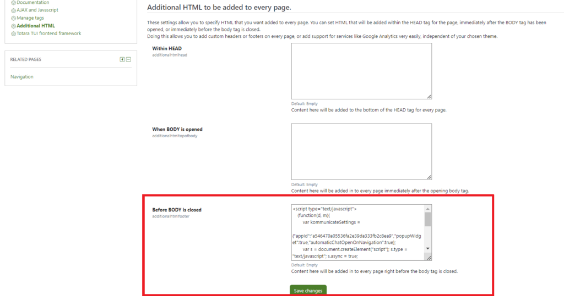Click the additionalhtmlfooter setting name
The width and height of the screenshot is (564, 296).
click(171, 216)
